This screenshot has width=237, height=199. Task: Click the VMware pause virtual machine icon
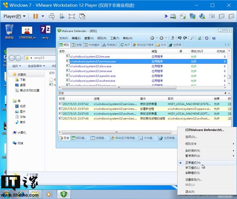pyautogui.click(x=36, y=16)
